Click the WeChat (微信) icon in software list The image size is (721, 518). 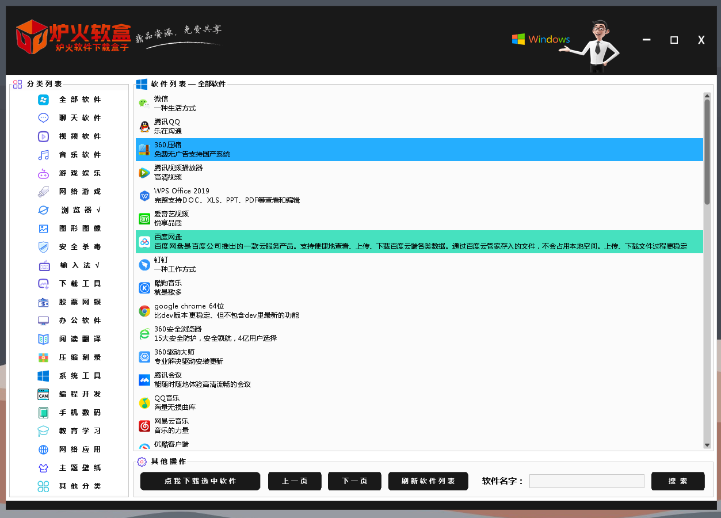pos(144,104)
